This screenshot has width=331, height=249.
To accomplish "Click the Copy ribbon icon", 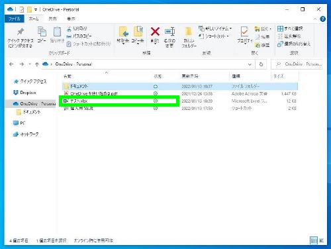I will tap(42, 34).
